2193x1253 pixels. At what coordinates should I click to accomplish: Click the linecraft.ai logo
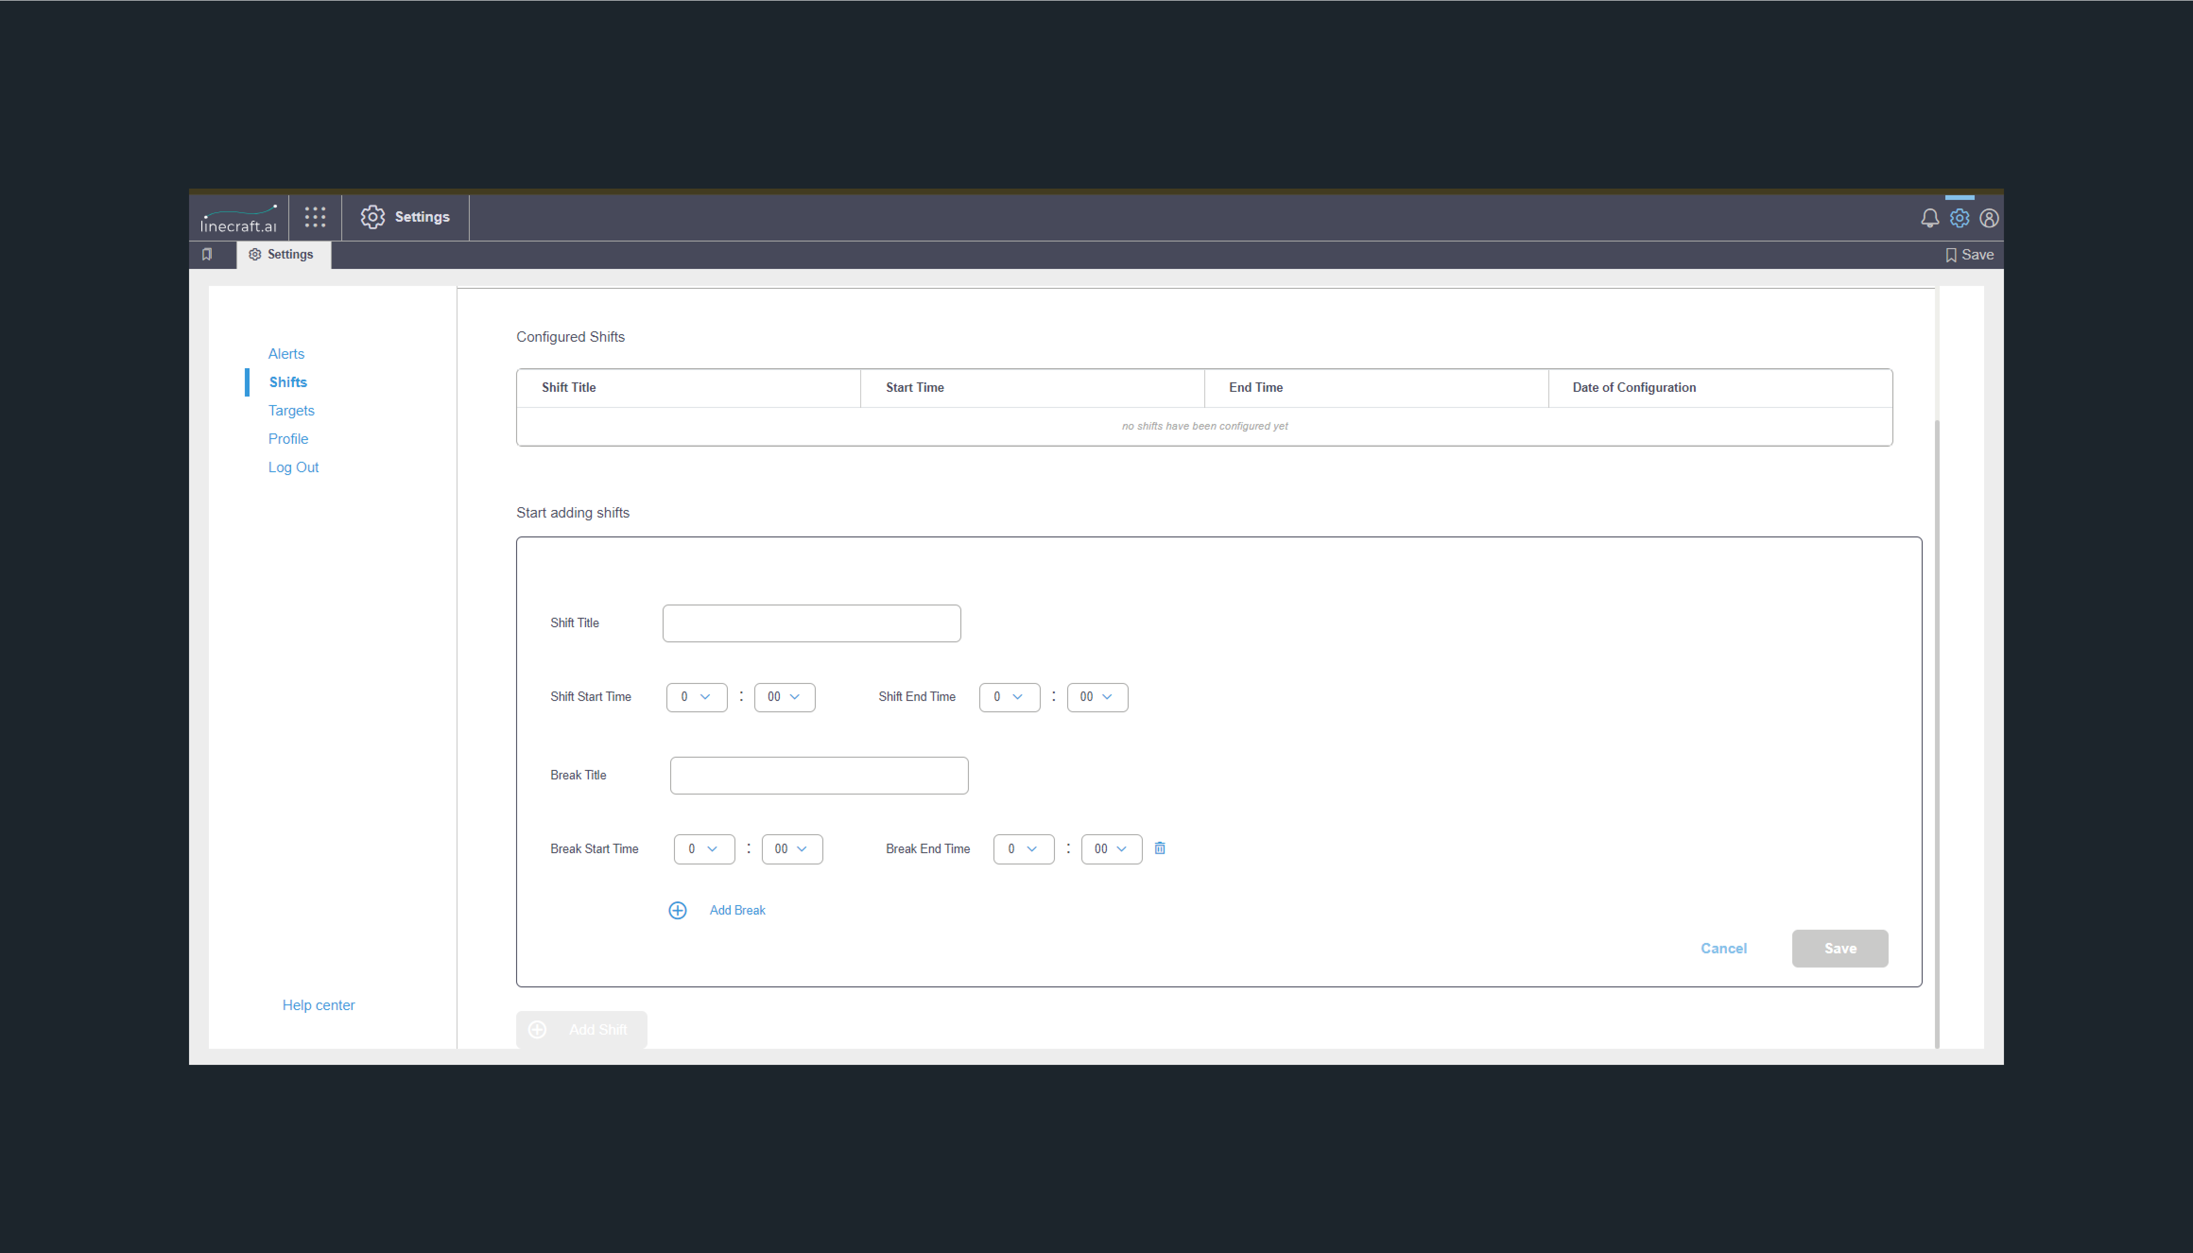click(238, 218)
